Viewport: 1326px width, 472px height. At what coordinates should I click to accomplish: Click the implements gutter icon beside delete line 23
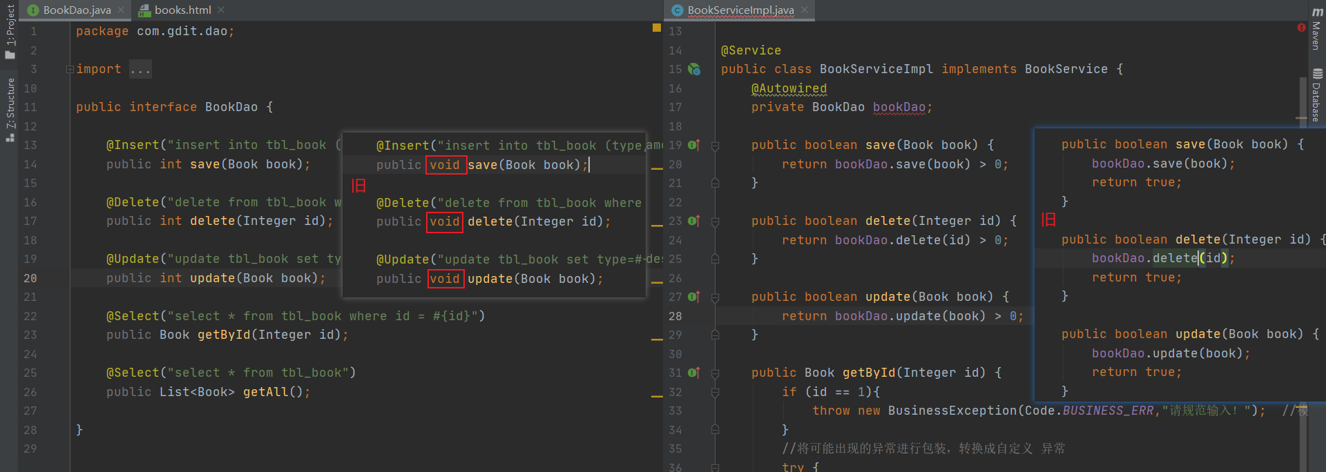click(x=694, y=221)
